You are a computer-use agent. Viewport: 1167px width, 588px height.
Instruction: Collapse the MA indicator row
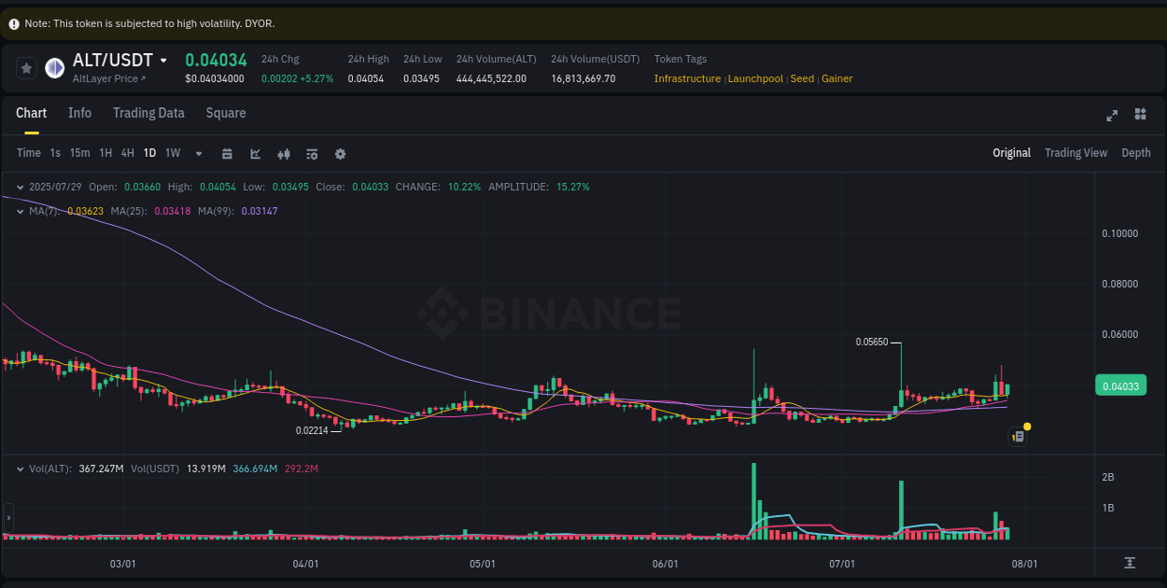click(x=19, y=211)
